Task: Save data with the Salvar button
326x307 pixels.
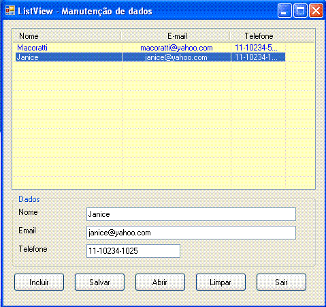Action: 99,282
